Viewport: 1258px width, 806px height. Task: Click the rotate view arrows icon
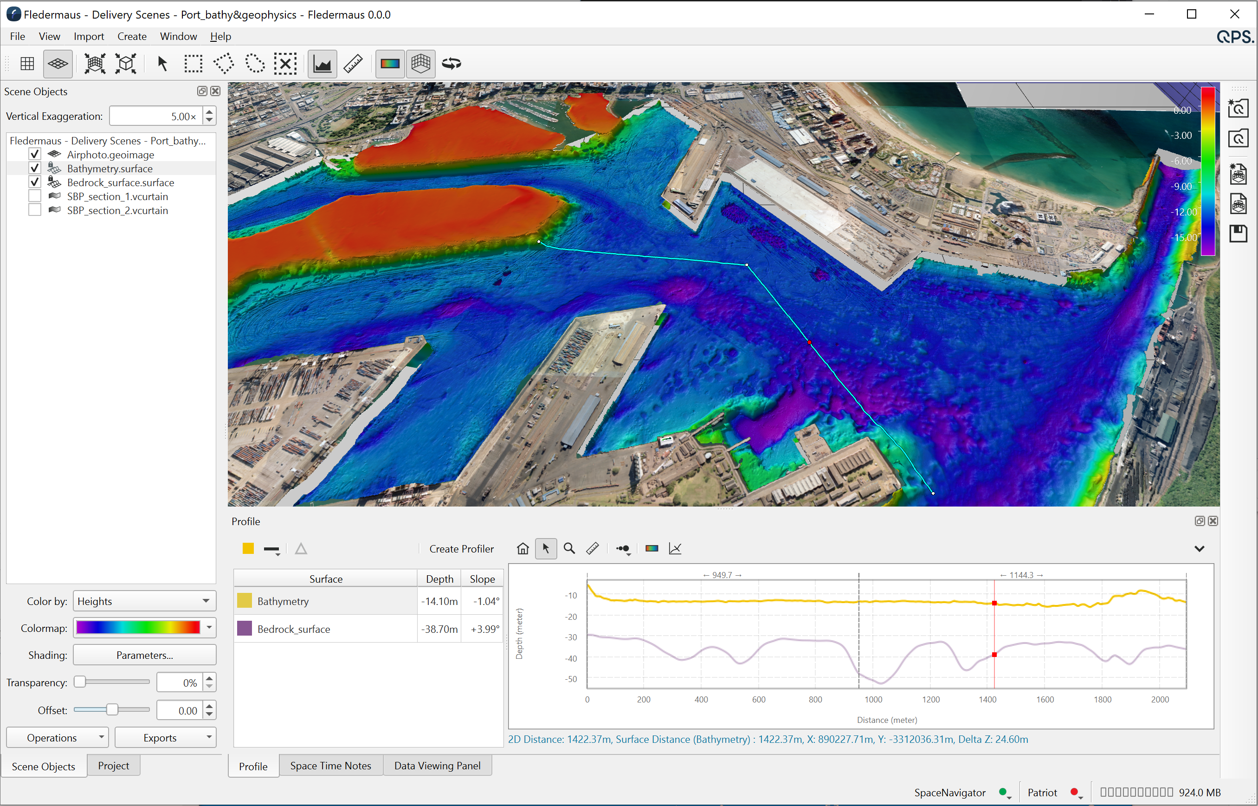pyautogui.click(x=451, y=64)
